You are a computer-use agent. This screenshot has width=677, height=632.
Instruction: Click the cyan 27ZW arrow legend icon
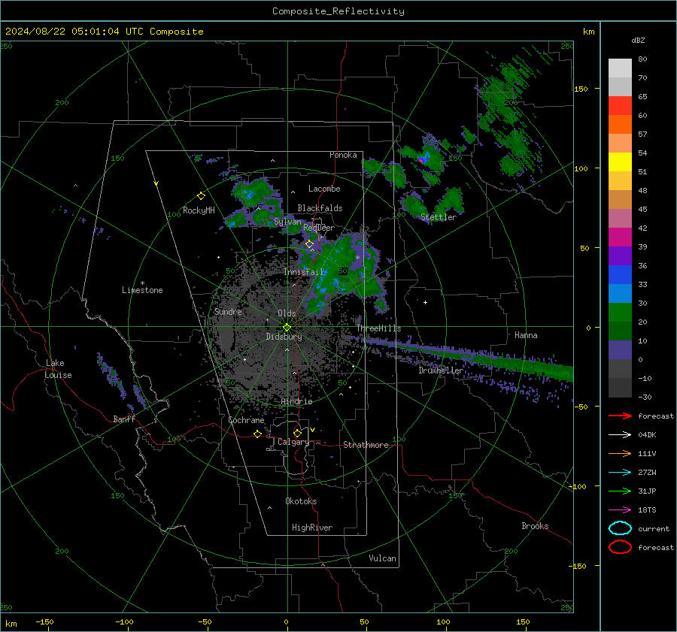pos(620,473)
